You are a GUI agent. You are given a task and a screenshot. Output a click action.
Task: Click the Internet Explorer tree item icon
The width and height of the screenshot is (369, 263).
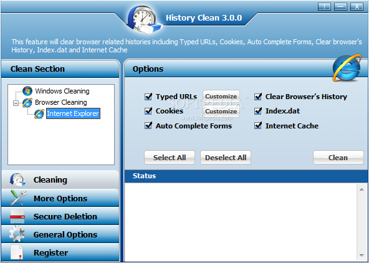click(39, 114)
